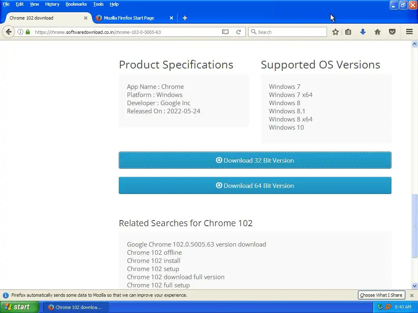Image resolution: width=418 pixels, height=313 pixels.
Task: Open the Pocket save icon
Action: [392, 32]
